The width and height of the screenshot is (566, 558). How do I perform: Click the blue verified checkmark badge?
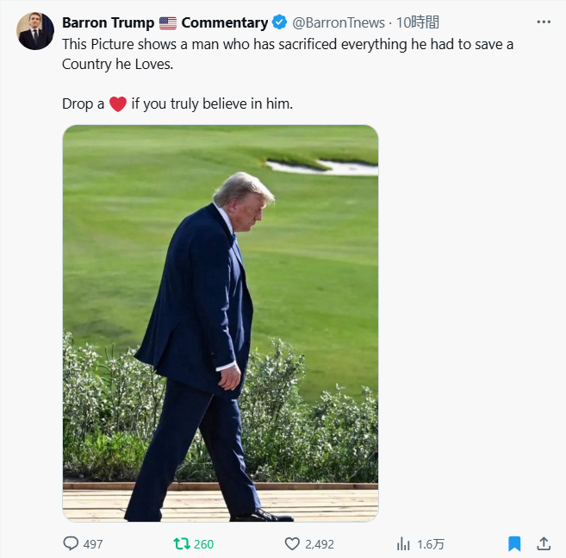[x=280, y=22]
